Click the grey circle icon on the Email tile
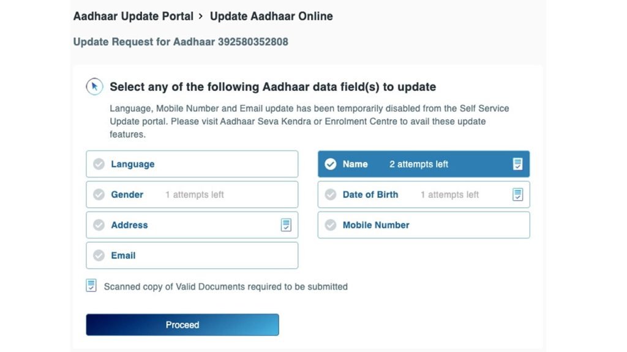Viewport: 627px width, 352px height. 99,255
